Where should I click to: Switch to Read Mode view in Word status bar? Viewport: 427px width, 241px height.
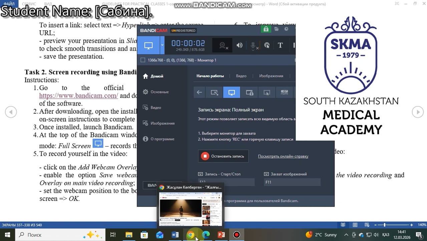[x=343, y=225]
